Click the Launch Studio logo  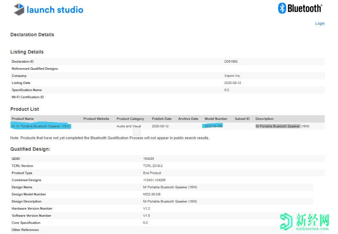click(x=48, y=9)
